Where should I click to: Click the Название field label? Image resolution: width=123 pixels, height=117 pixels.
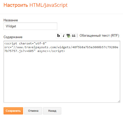pos(11,20)
